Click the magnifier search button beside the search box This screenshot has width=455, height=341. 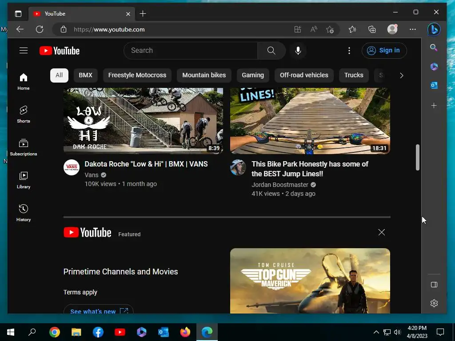(271, 51)
